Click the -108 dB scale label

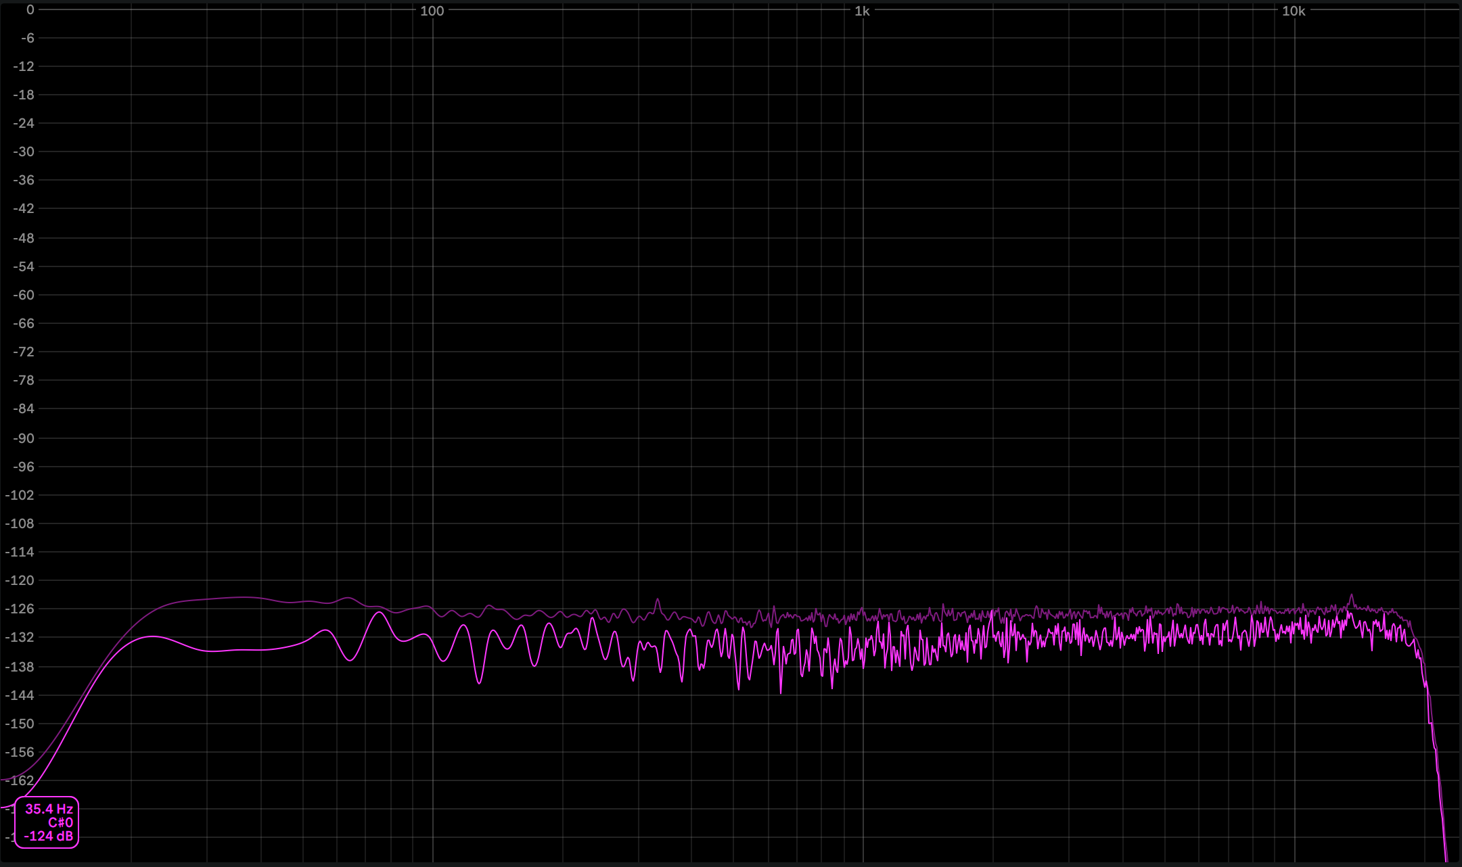click(19, 523)
